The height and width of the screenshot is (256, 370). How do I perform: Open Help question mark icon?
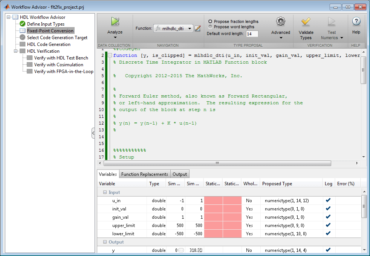[x=356, y=21]
